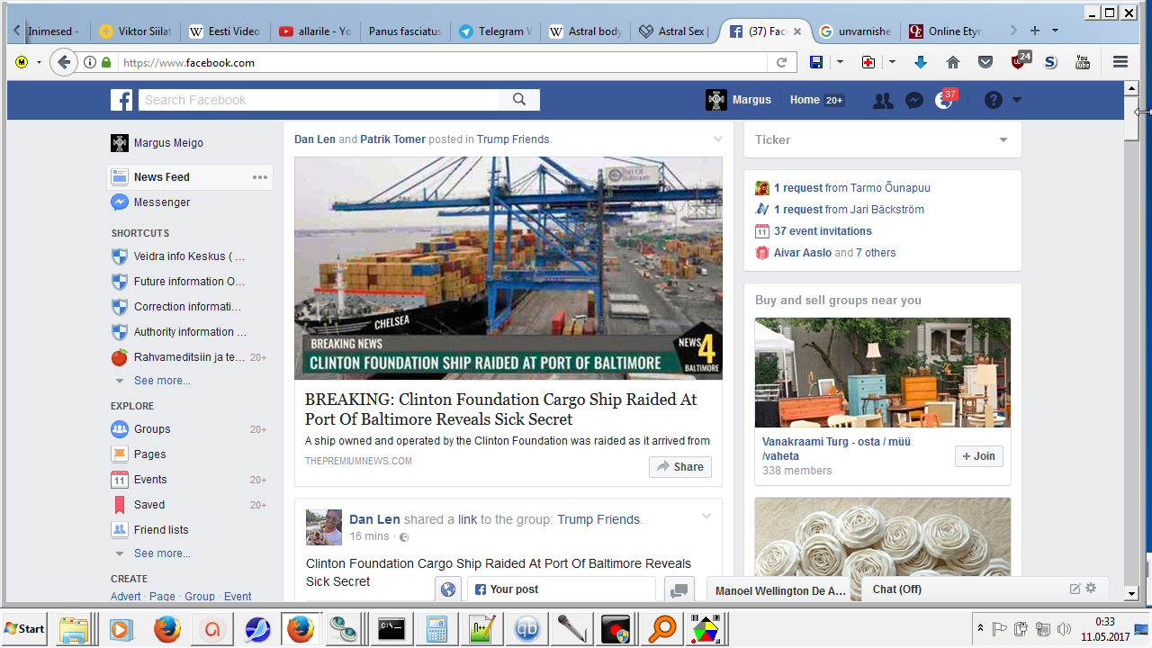
Task: Expand the Ticker dropdown arrow
Action: coord(1003,140)
